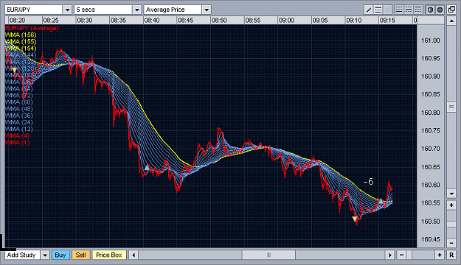Click the yellow Price Box button
This screenshot has height=265, width=461.
click(x=109, y=255)
